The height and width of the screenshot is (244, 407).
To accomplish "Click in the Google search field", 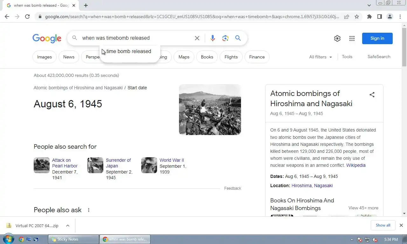I will tap(136, 38).
